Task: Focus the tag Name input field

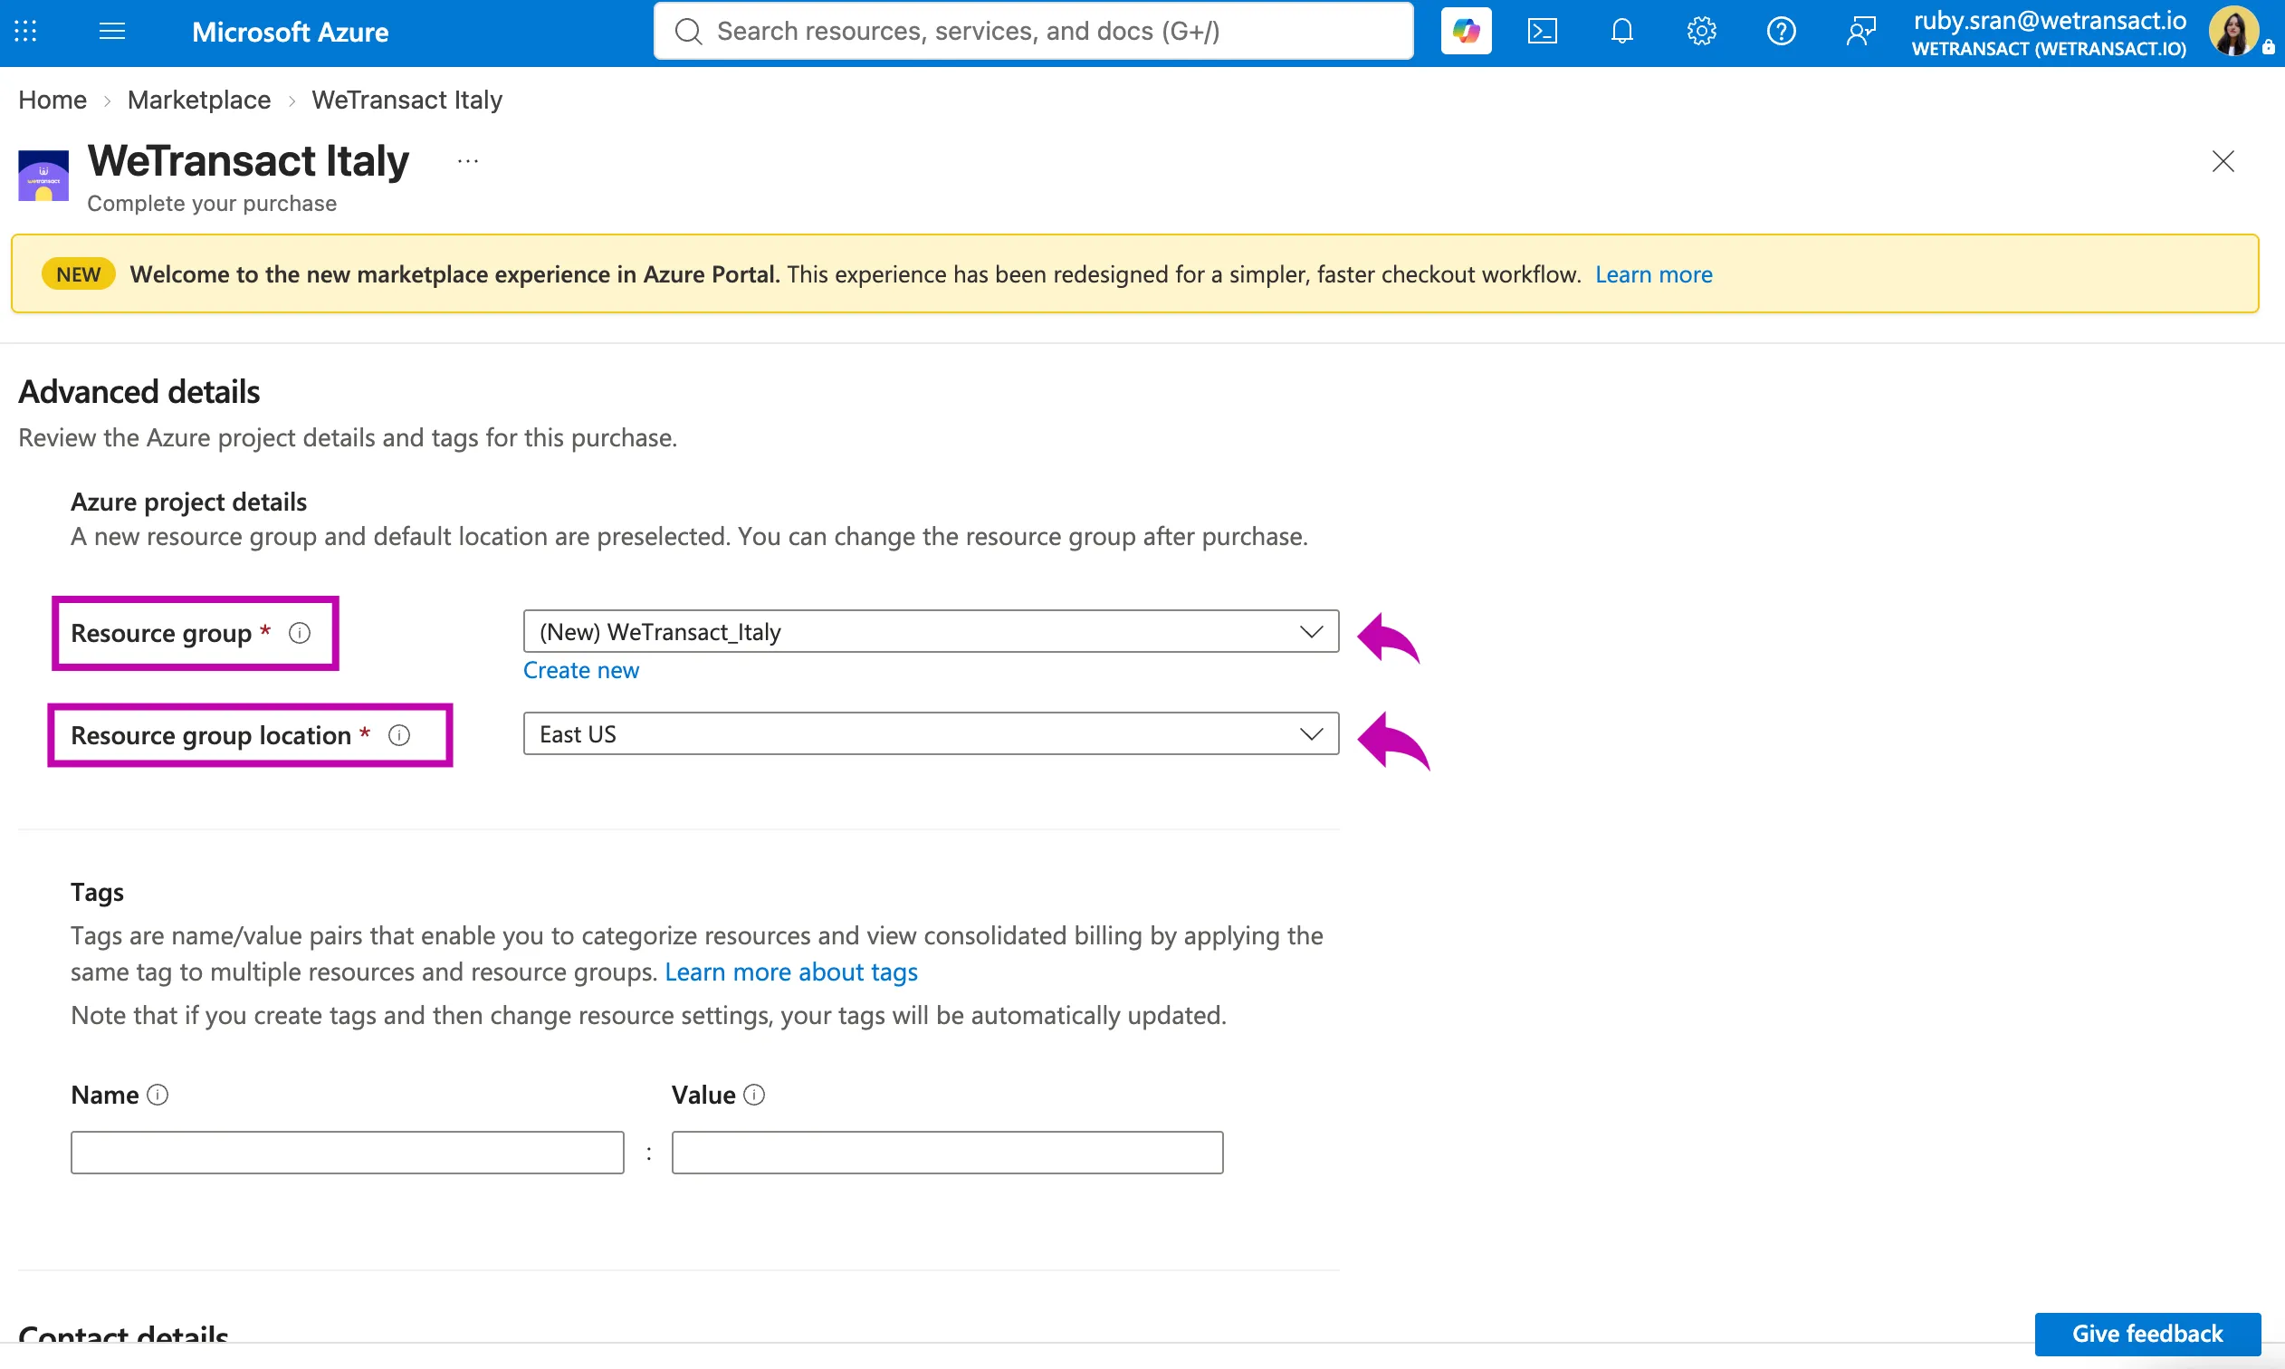Action: (x=348, y=1154)
